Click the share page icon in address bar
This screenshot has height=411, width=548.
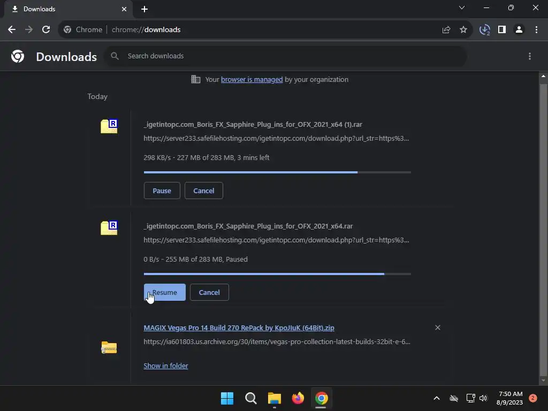click(x=446, y=30)
